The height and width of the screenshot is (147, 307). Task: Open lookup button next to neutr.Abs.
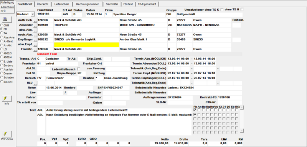click(x=35, y=35)
